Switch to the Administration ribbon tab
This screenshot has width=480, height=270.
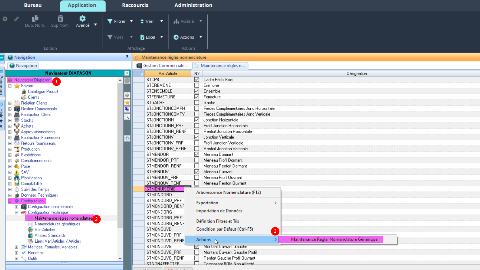click(193, 5)
